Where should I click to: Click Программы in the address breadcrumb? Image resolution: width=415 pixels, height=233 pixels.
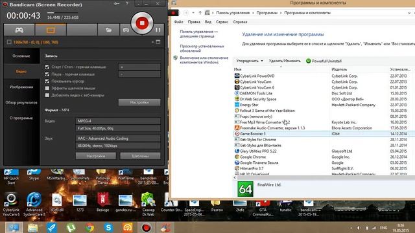267,13
